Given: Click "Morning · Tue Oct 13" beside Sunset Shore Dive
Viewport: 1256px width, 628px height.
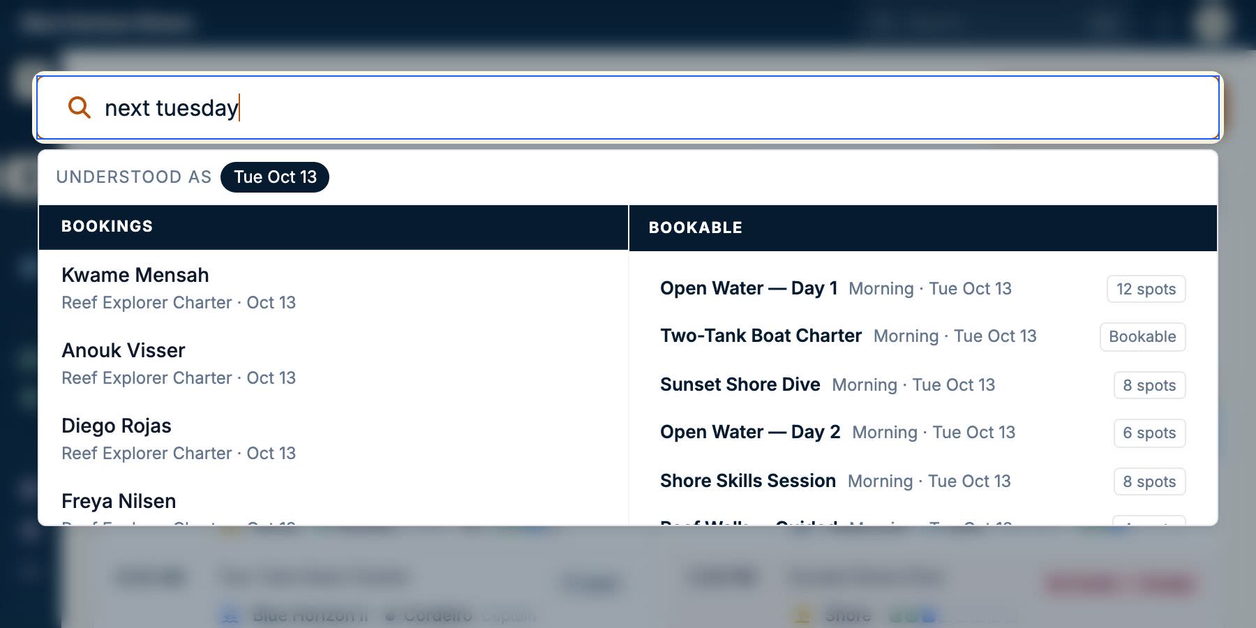Looking at the screenshot, I should pos(913,385).
